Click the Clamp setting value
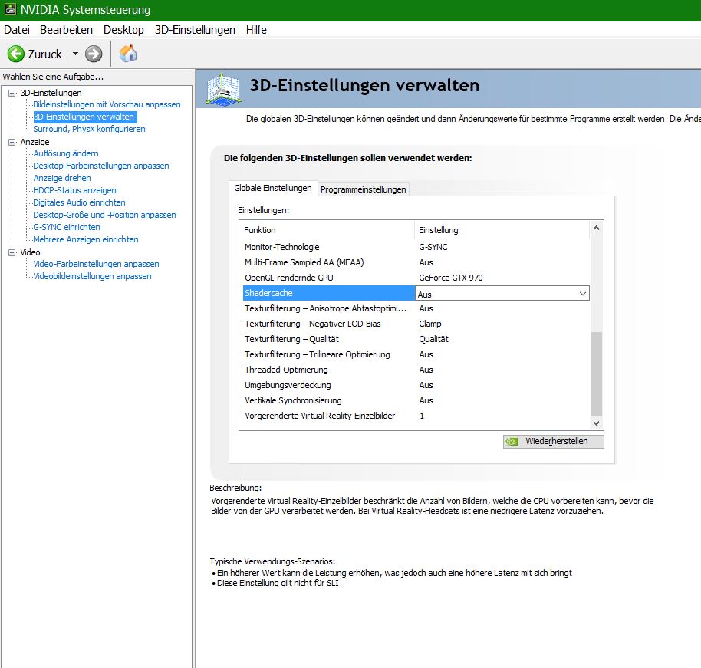Screen dimensions: 701x668 pos(429,324)
